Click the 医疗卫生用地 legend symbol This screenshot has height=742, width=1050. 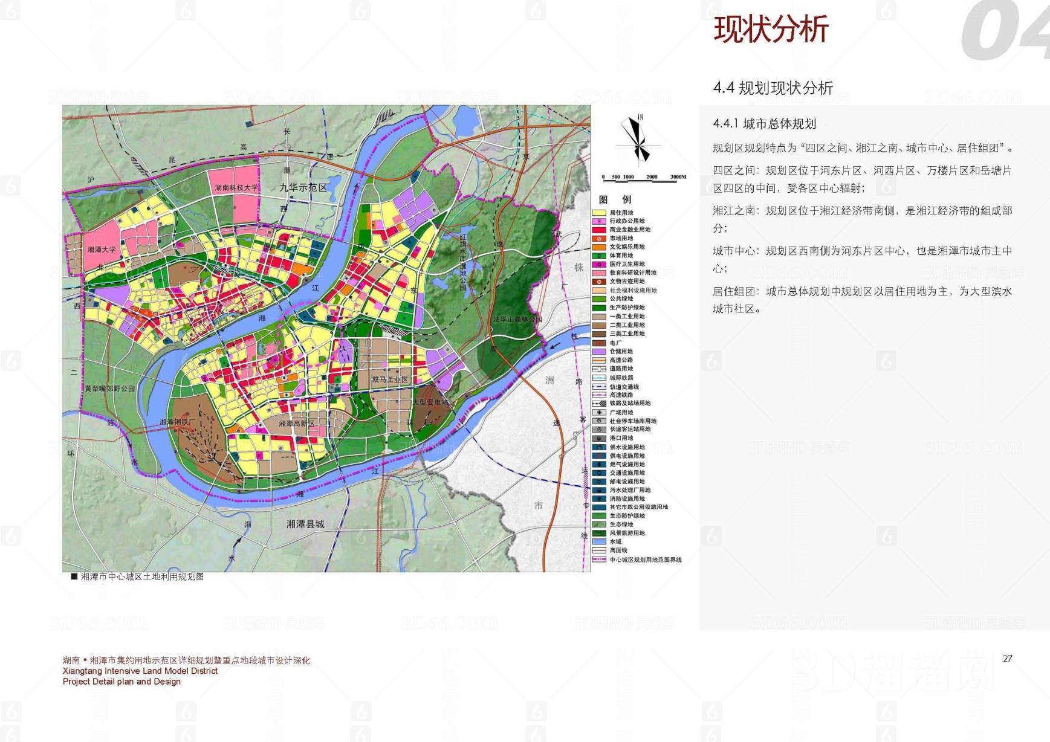pyautogui.click(x=598, y=264)
